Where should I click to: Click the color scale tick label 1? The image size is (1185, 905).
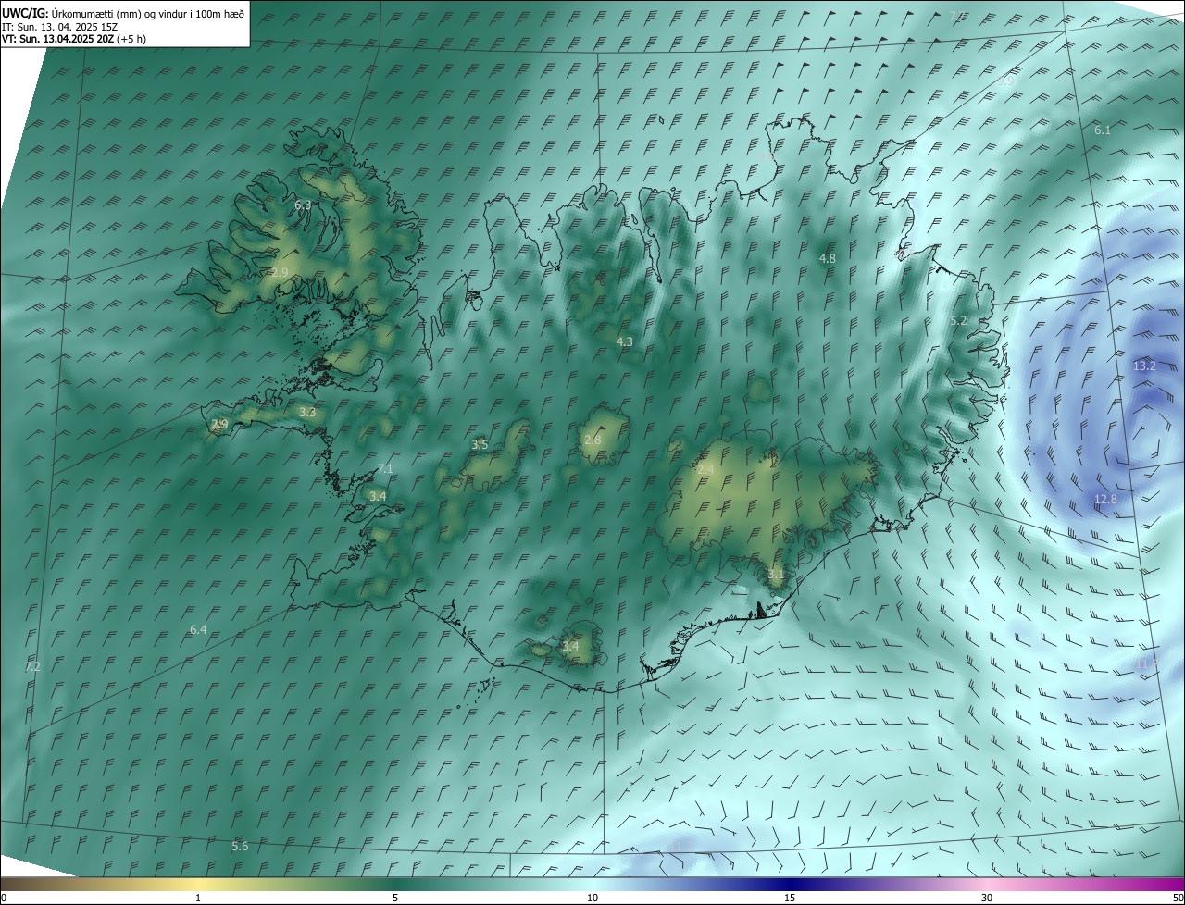(x=198, y=898)
